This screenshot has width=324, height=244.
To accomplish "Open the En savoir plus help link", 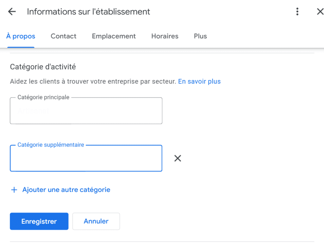I will (x=199, y=81).
